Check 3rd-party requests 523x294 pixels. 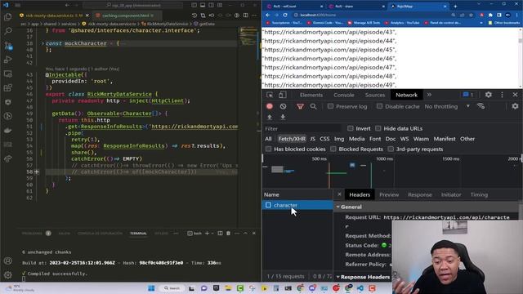pyautogui.click(x=391, y=149)
